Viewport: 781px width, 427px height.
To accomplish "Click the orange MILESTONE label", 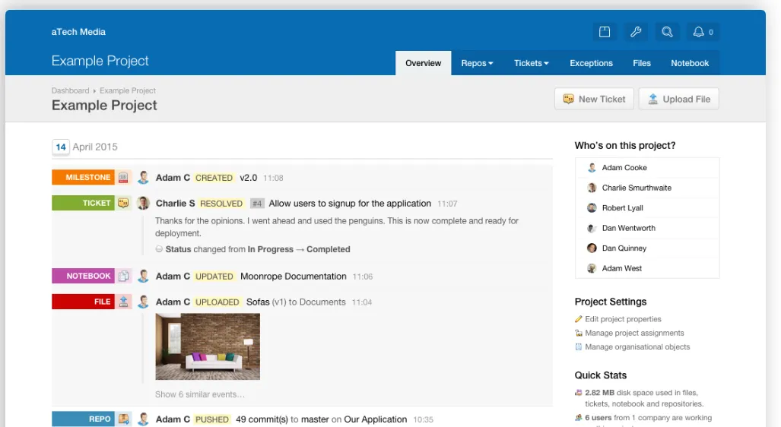I will pyautogui.click(x=83, y=177).
